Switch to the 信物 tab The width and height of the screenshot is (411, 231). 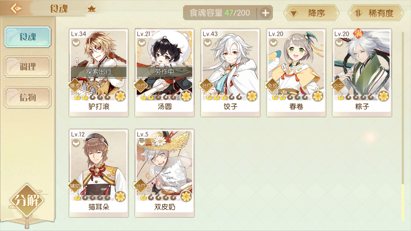[x=28, y=97]
